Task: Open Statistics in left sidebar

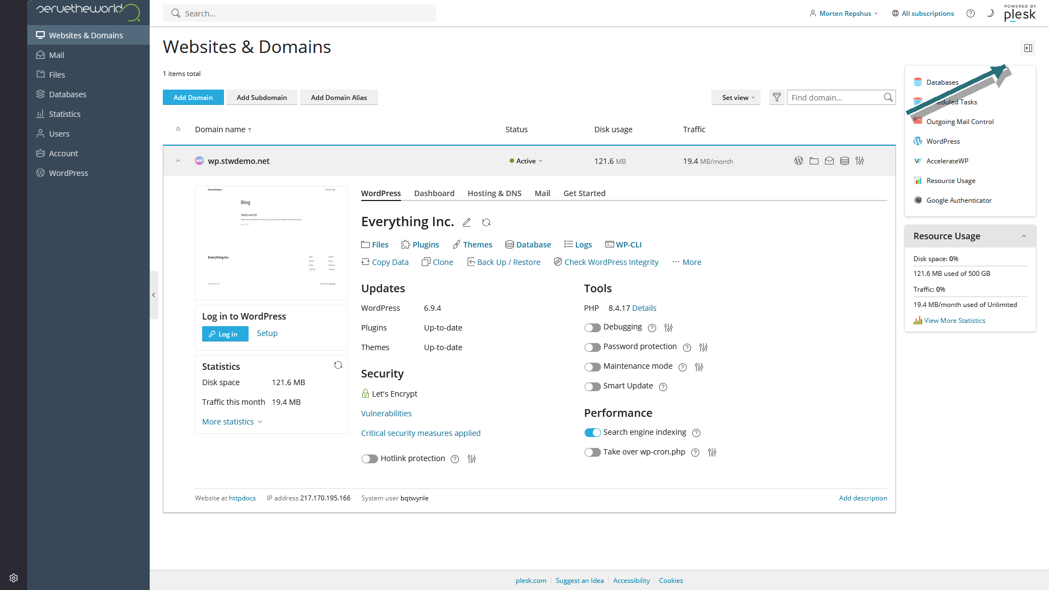Action: [89, 114]
